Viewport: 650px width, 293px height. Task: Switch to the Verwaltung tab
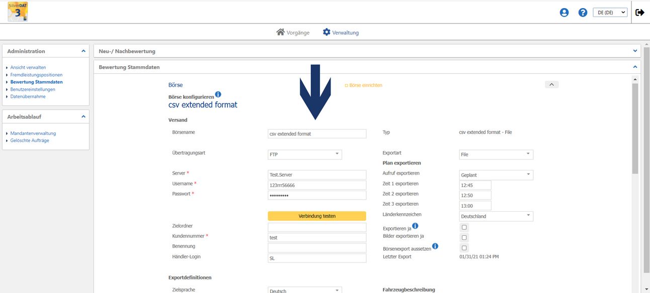tap(341, 33)
